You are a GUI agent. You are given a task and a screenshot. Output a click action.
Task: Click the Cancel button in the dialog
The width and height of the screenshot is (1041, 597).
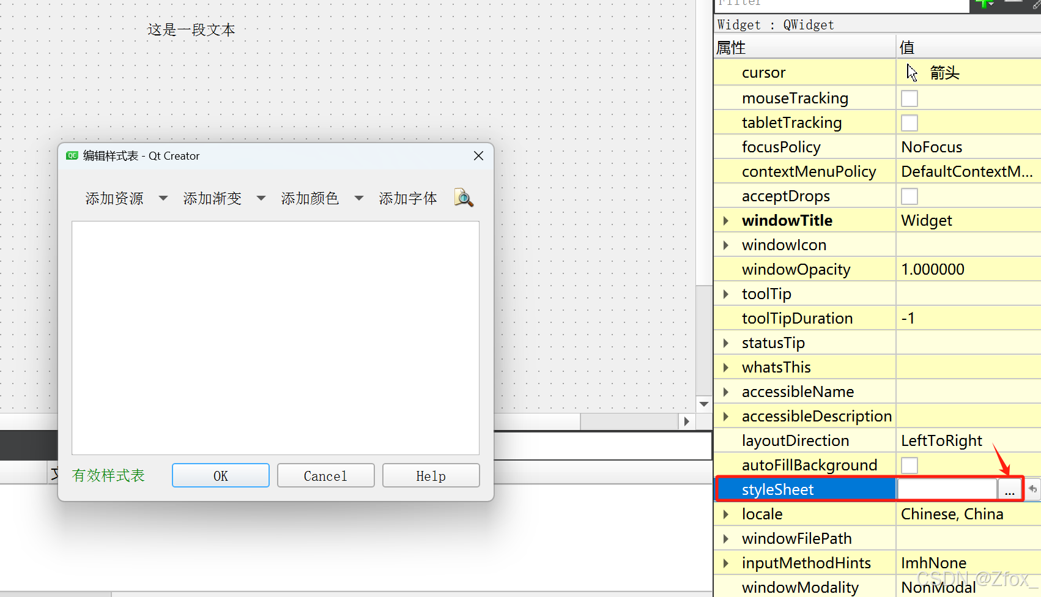tap(326, 475)
